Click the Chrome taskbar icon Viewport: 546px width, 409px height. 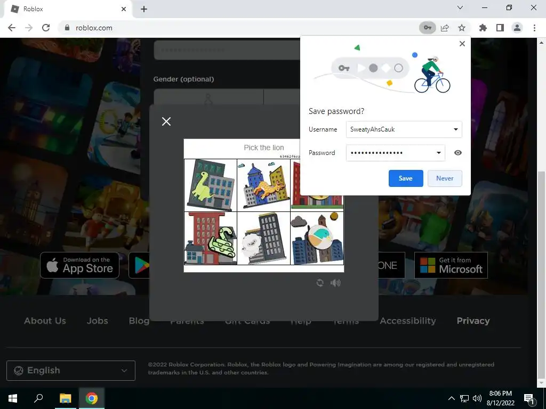pyautogui.click(x=92, y=398)
